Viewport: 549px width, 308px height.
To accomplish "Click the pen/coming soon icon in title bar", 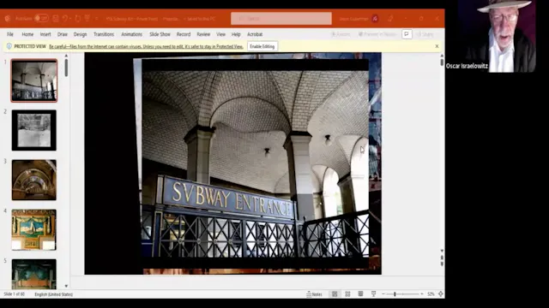I will (390, 19).
